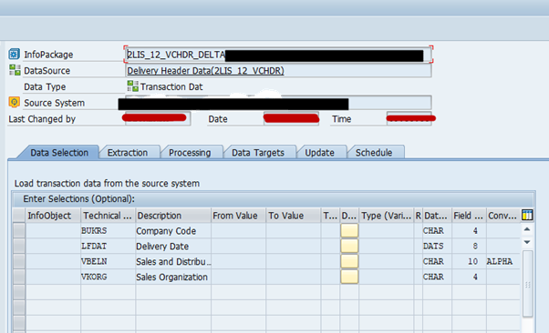Click the InfoObject column header
Viewport: 549px width, 333px height.
(53, 216)
